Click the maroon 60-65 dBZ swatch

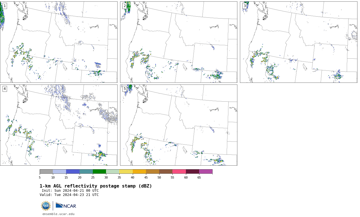coord(192,172)
